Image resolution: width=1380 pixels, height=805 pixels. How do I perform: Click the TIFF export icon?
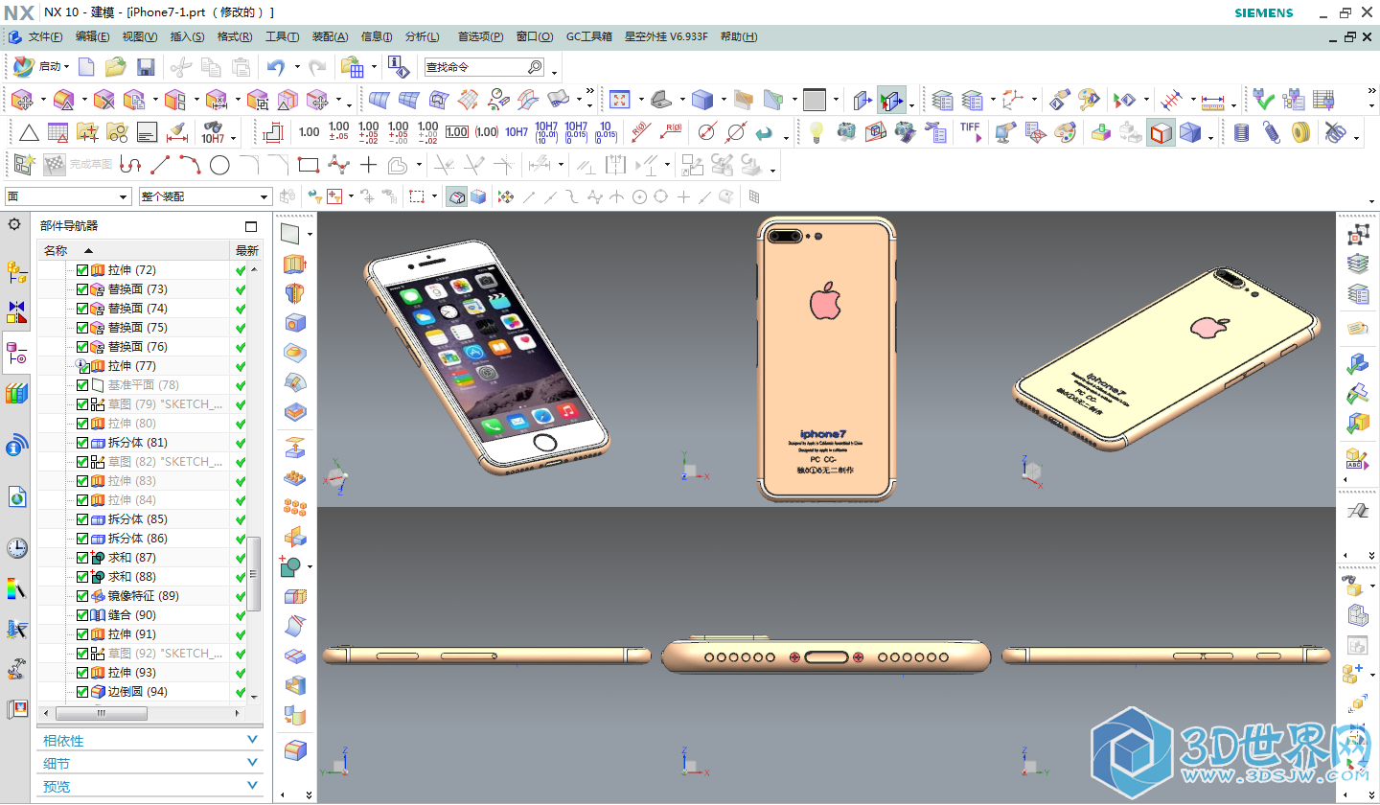pos(970,132)
